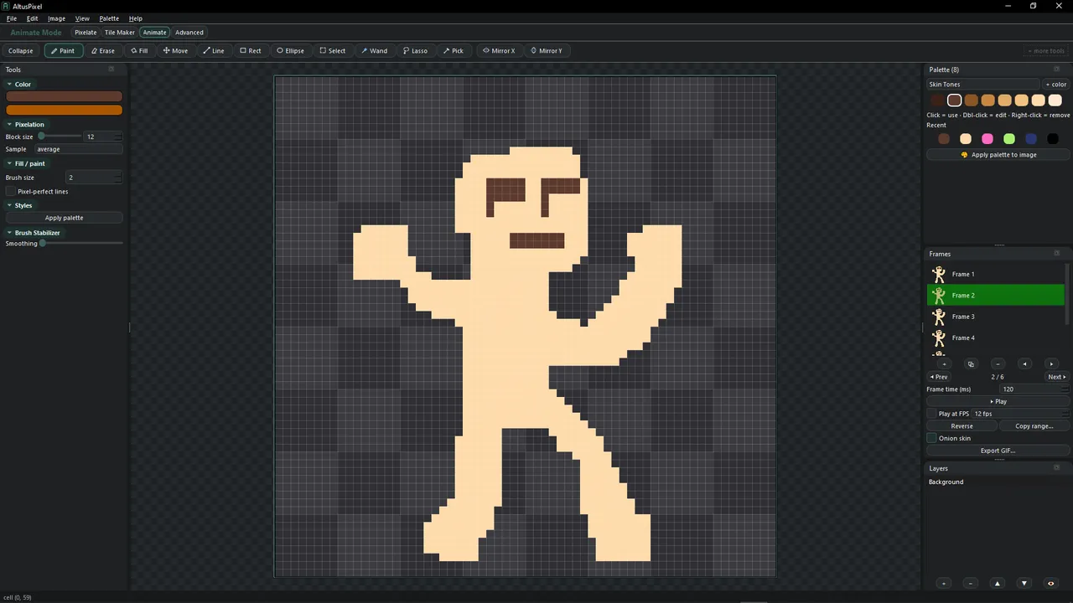Select Frame 1 thumbnail row
This screenshot has width=1073, height=603.
point(996,274)
